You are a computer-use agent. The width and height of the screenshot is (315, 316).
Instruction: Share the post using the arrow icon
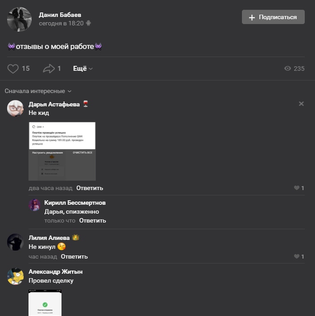49,69
